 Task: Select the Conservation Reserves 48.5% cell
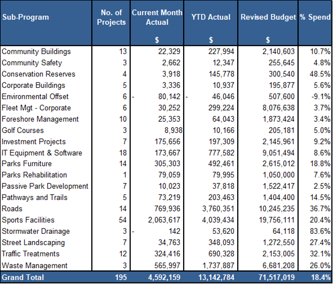(x=320, y=74)
